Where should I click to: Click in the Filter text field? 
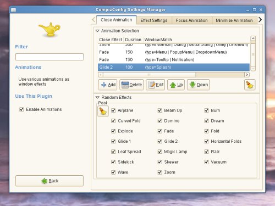(x=50, y=57)
